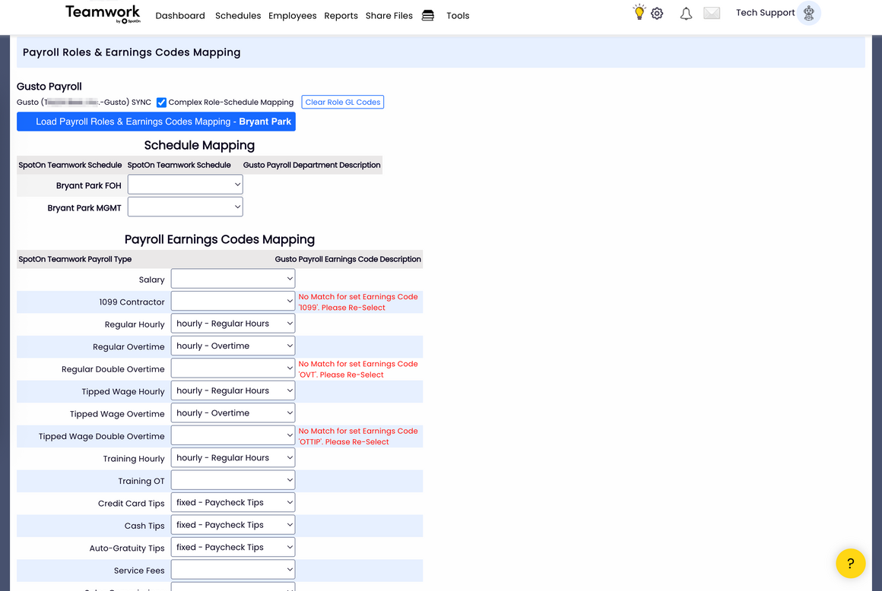Click the Tech Support avatar icon
The height and width of the screenshot is (591, 882).
coord(809,13)
